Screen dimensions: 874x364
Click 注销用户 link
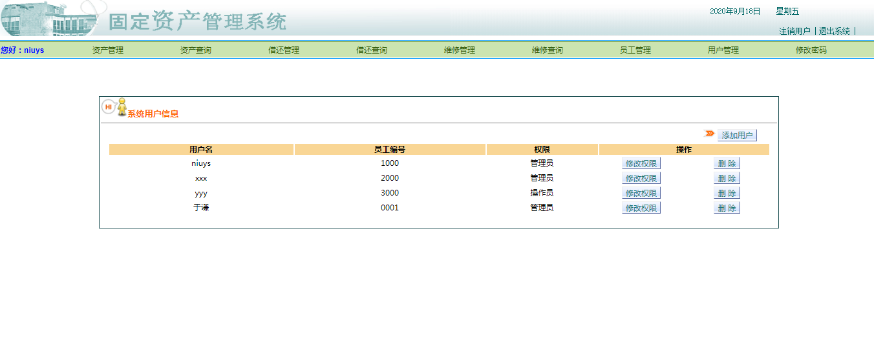pyautogui.click(x=794, y=31)
